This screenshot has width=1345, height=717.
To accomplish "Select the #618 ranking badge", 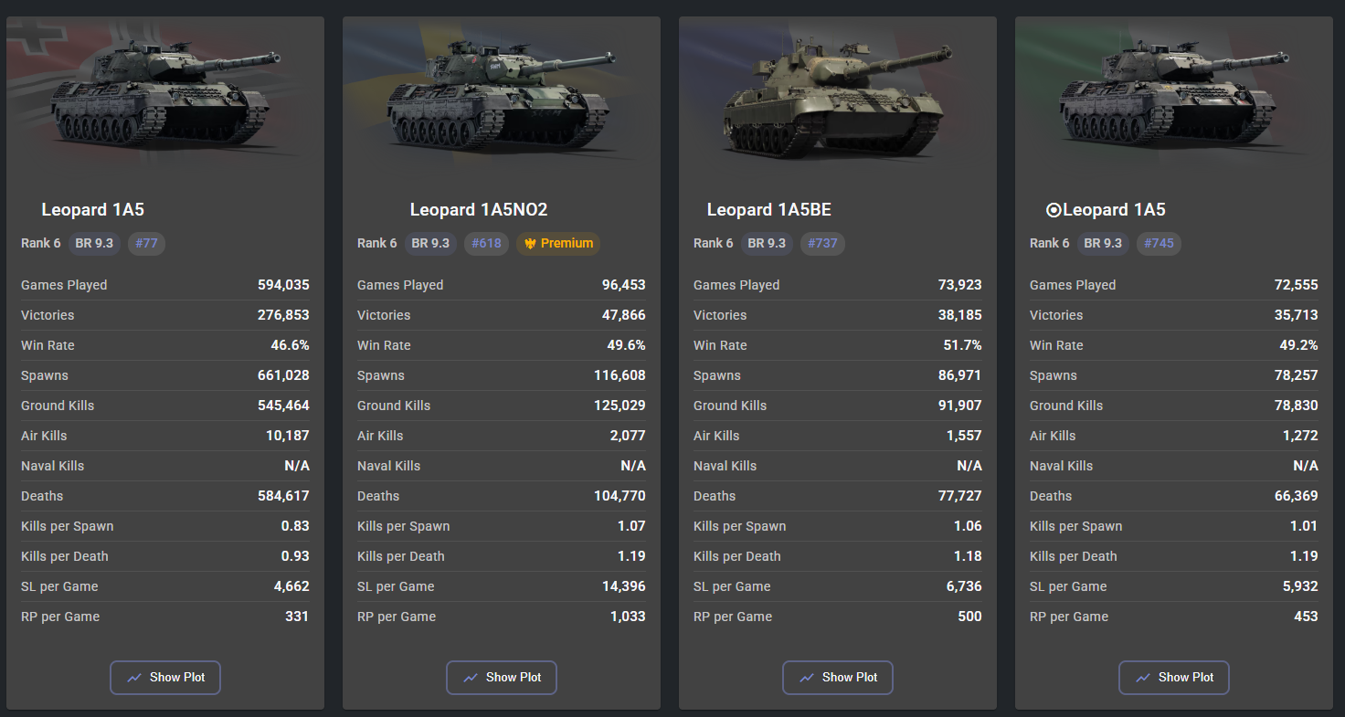I will pos(487,243).
